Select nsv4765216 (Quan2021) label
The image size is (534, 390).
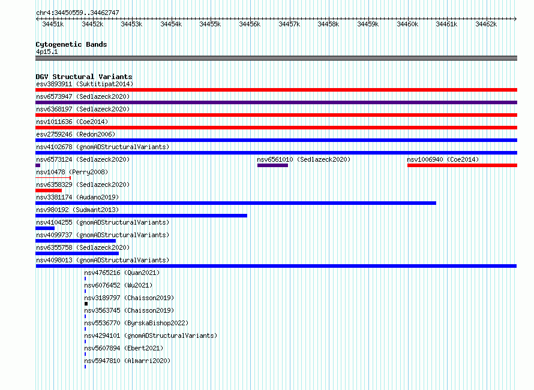pyautogui.click(x=122, y=273)
